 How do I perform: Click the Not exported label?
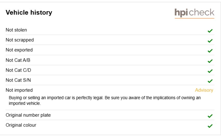tap(19, 50)
